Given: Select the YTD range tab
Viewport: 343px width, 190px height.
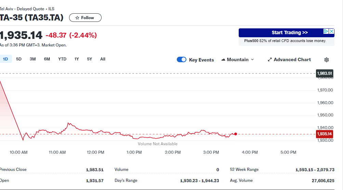Looking at the screenshot, I should [x=62, y=59].
